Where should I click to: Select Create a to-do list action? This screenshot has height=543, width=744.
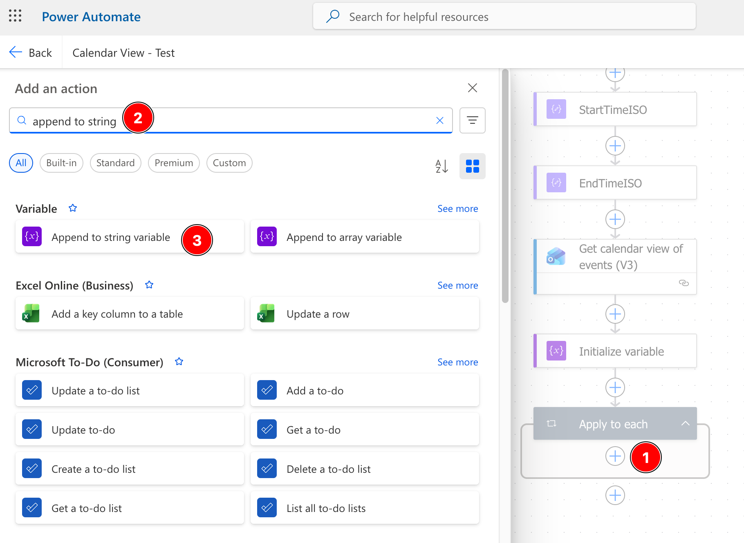[x=130, y=469]
